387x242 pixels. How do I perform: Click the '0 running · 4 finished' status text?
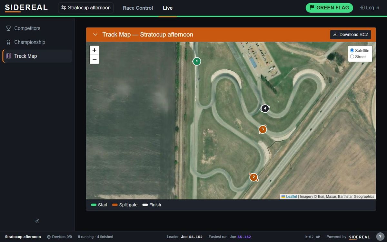pos(95,237)
